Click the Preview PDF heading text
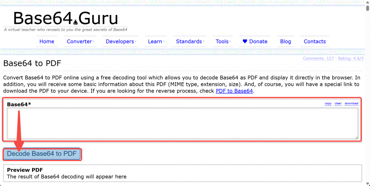This screenshot has height=186, width=370. [25, 170]
